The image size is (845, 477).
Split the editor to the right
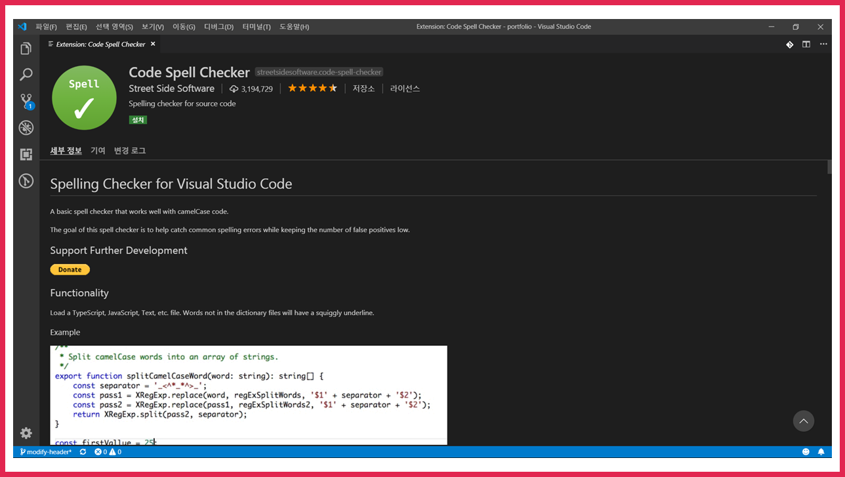point(806,45)
